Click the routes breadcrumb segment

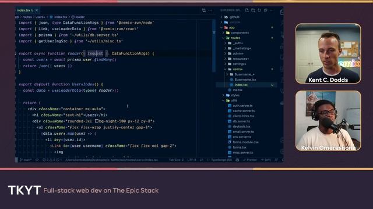coord(27,17)
